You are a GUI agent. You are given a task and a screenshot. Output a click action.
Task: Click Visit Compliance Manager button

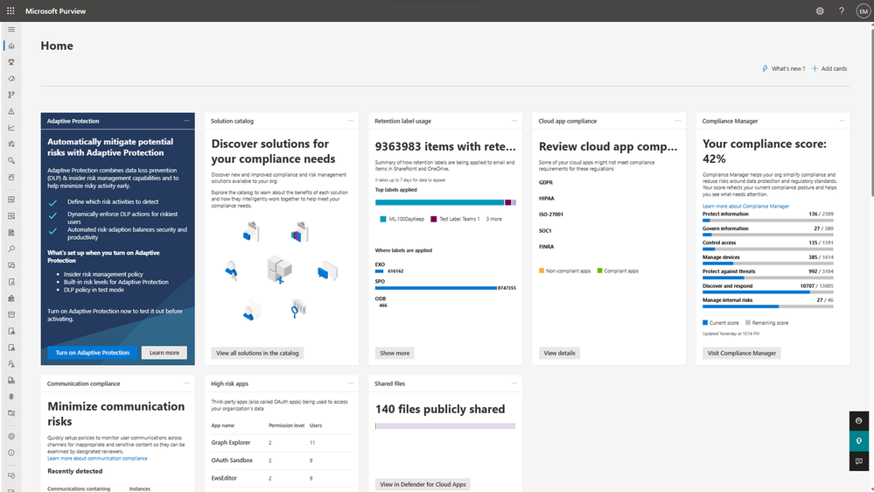click(741, 353)
